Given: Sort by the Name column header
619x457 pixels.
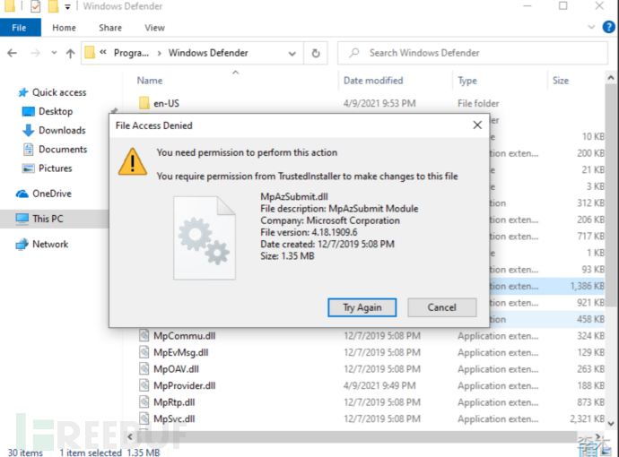Looking at the screenshot, I should tap(150, 81).
